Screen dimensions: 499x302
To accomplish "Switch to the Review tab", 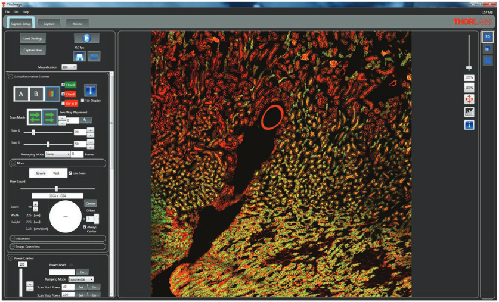I will tap(78, 24).
